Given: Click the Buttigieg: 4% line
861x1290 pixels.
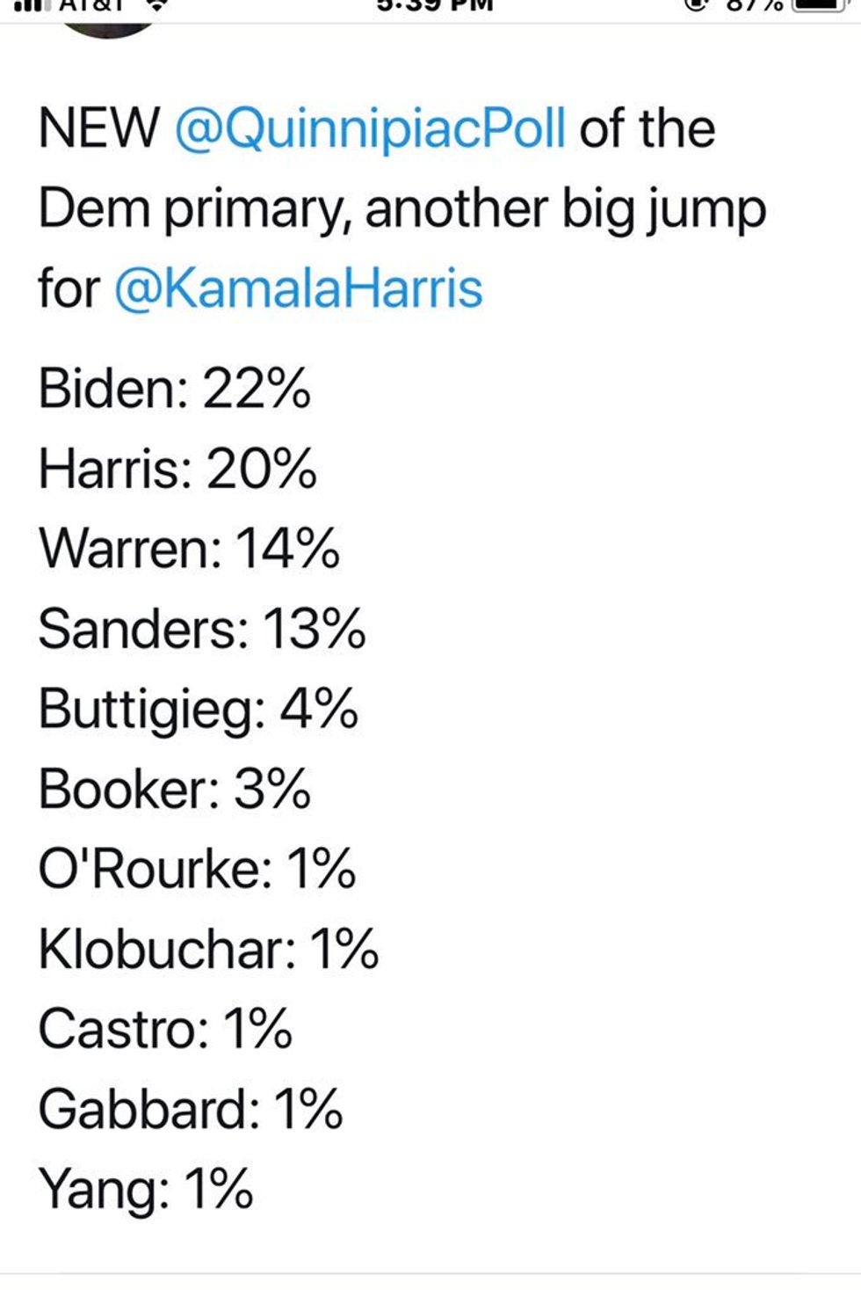Looking at the screenshot, I should click(198, 709).
